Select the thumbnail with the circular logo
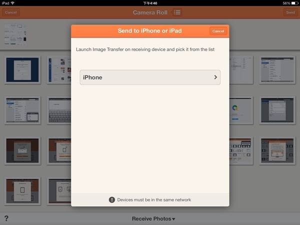300x225 pixels. (241, 110)
